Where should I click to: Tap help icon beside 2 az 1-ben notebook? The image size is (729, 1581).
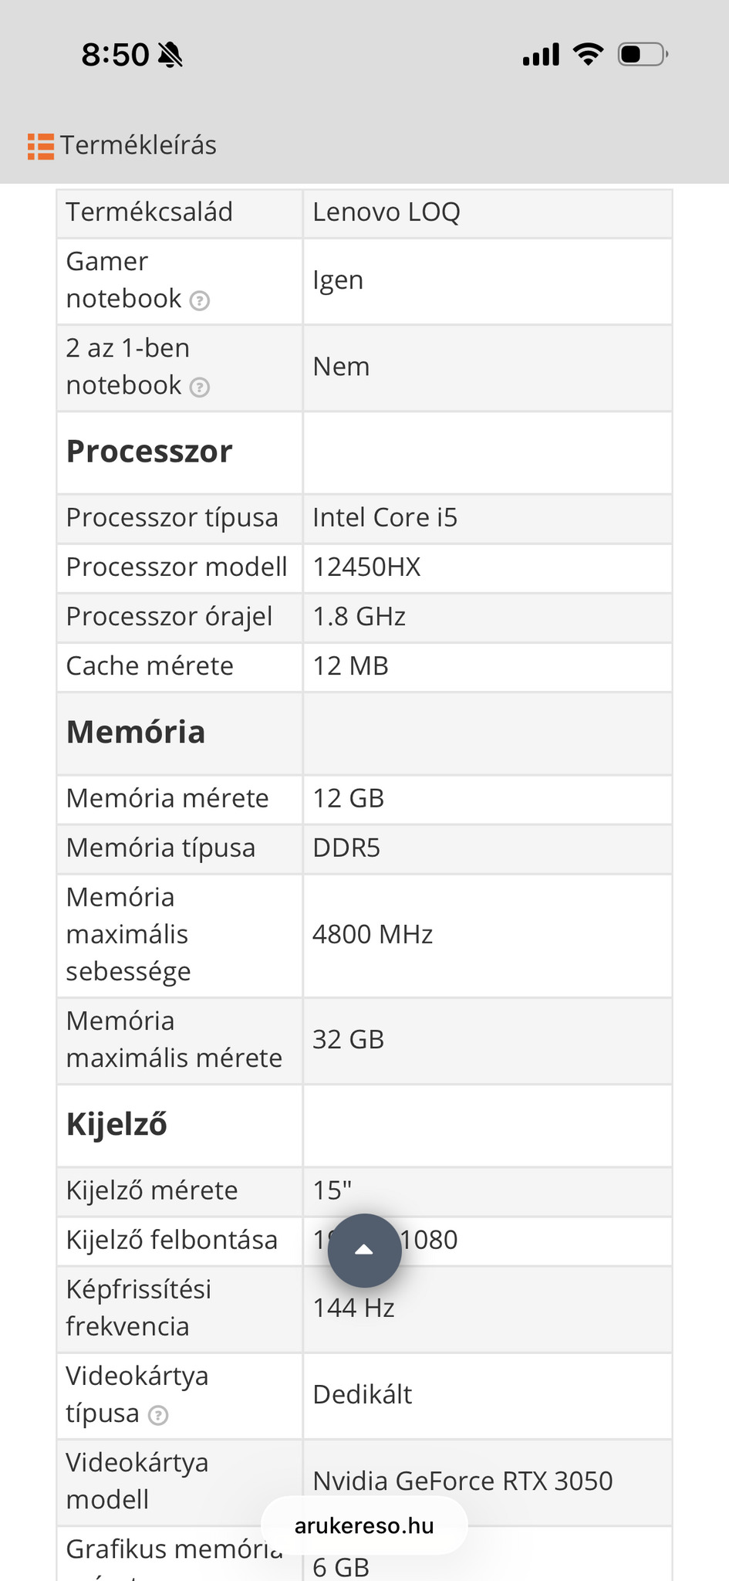point(200,387)
